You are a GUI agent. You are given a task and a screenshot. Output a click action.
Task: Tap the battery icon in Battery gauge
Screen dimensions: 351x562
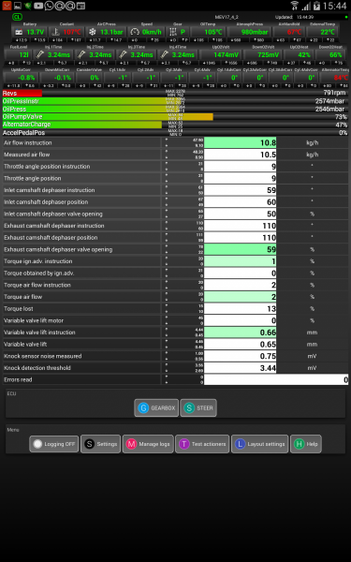pyautogui.click(x=19, y=32)
